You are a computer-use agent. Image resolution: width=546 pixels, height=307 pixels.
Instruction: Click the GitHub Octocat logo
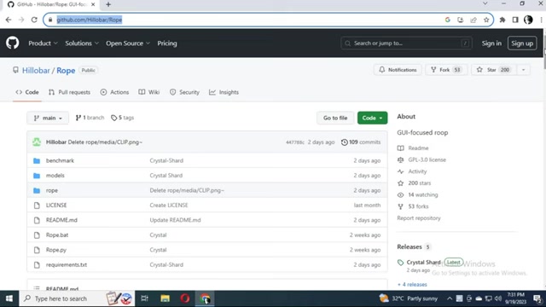tap(12, 43)
